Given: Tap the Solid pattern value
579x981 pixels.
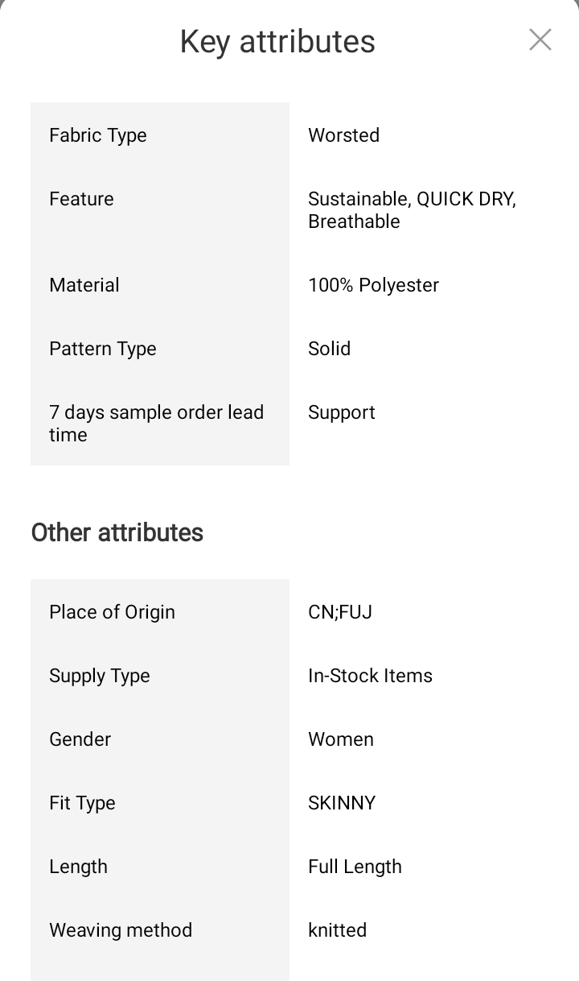Looking at the screenshot, I should [x=329, y=349].
